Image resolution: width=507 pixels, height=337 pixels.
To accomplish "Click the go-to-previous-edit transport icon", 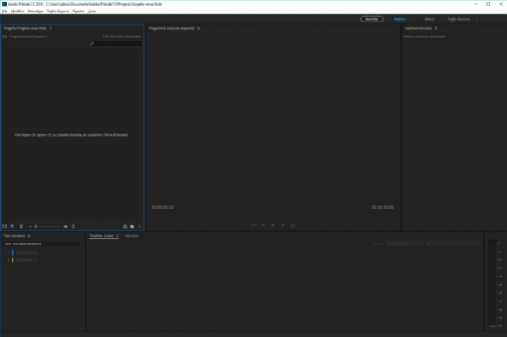I will click(254, 225).
